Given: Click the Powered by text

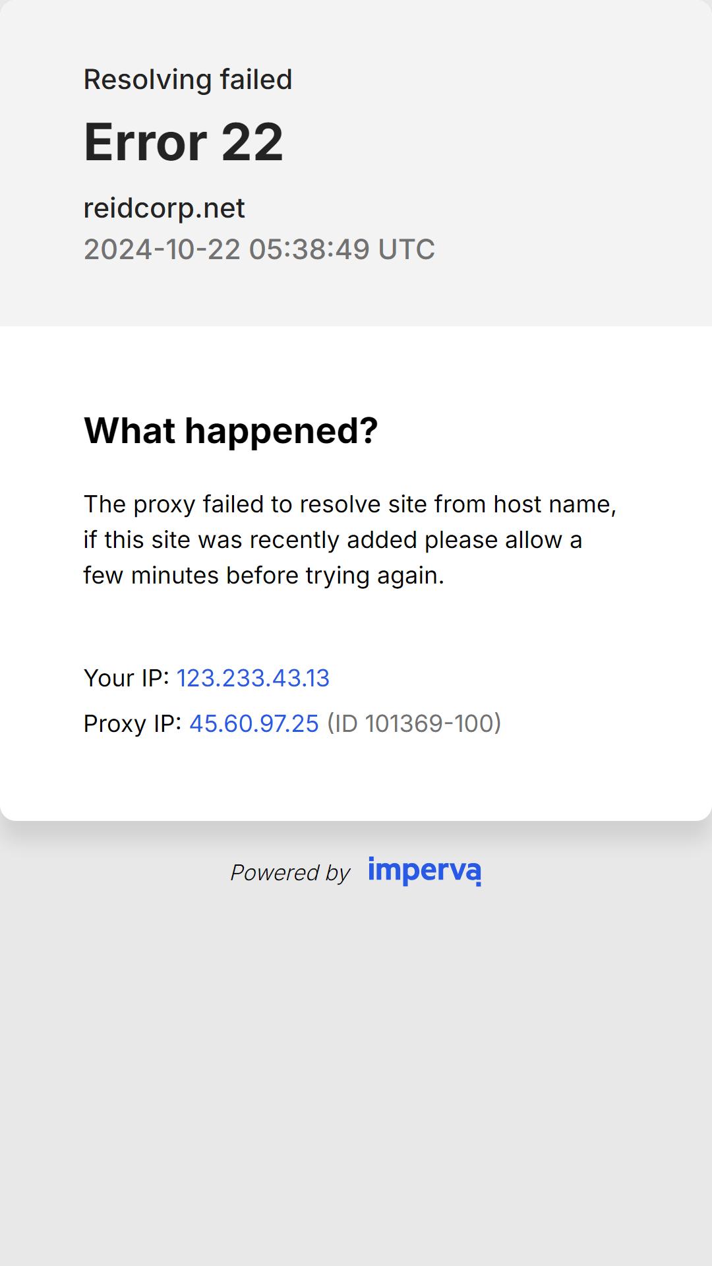Looking at the screenshot, I should [x=290, y=873].
